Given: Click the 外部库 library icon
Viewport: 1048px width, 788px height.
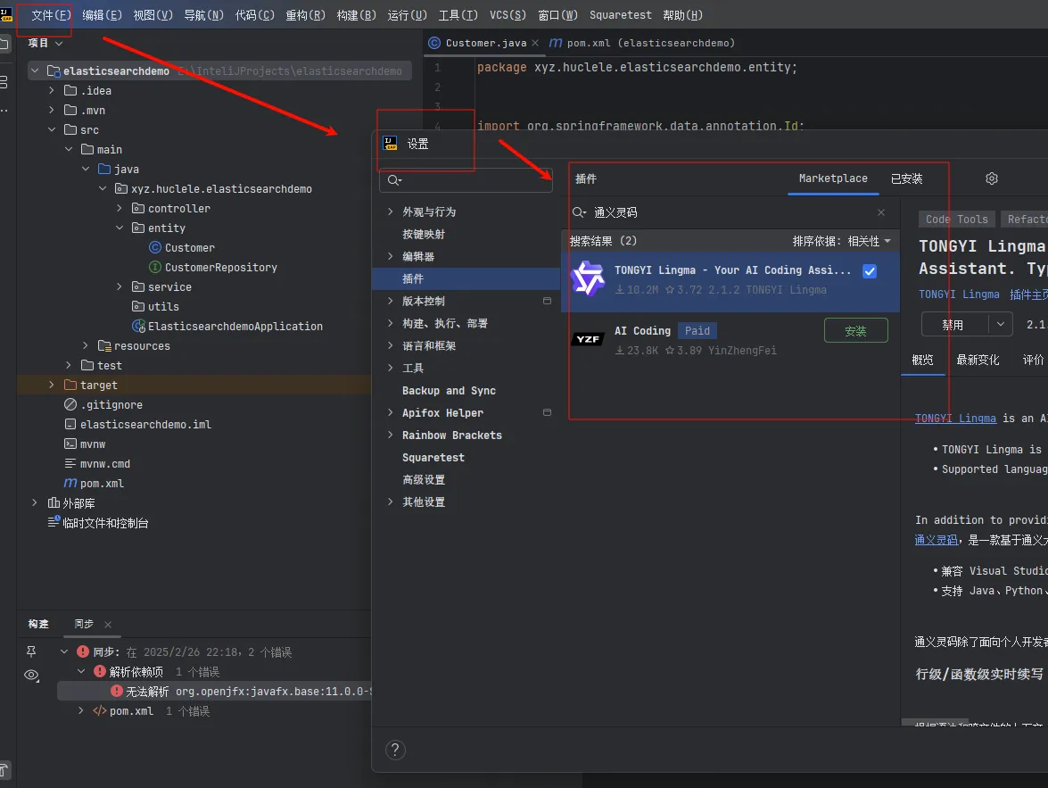Looking at the screenshot, I should 54,502.
